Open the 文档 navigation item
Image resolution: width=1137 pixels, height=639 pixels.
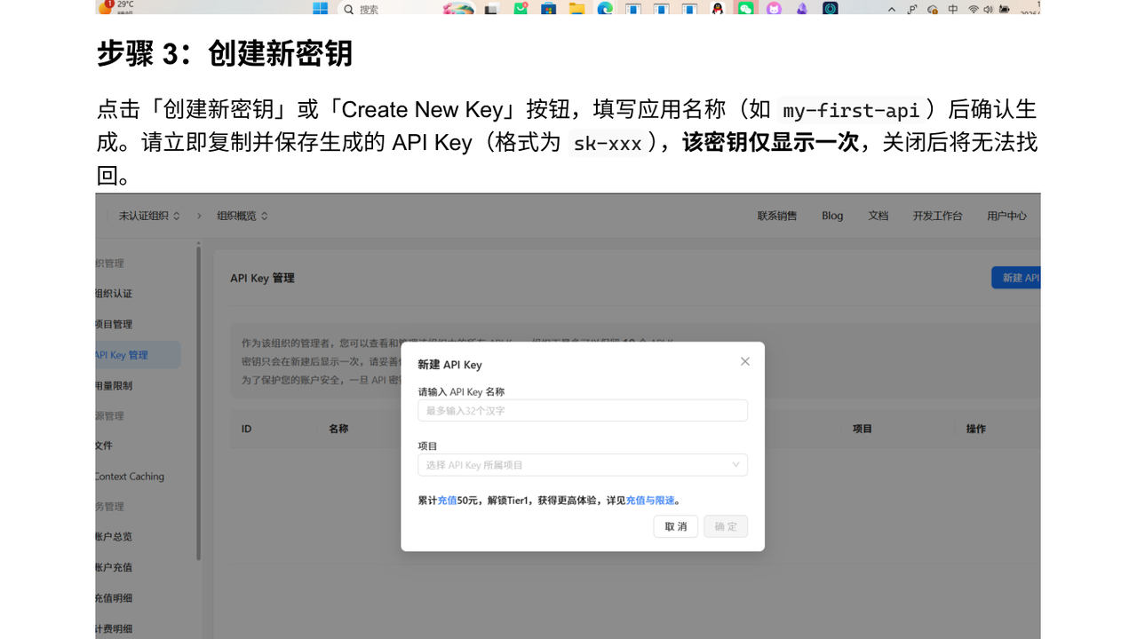pyautogui.click(x=878, y=215)
